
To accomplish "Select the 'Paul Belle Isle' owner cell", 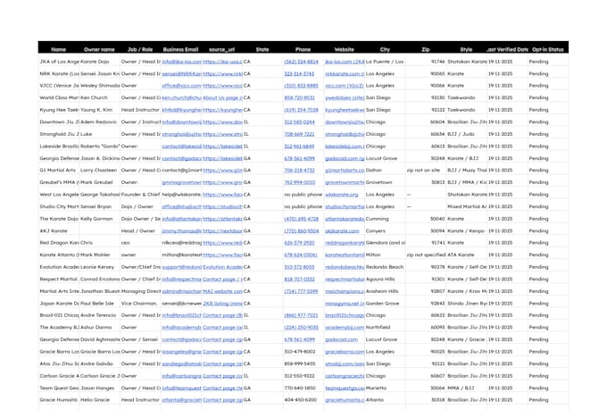I will [x=100, y=303].
